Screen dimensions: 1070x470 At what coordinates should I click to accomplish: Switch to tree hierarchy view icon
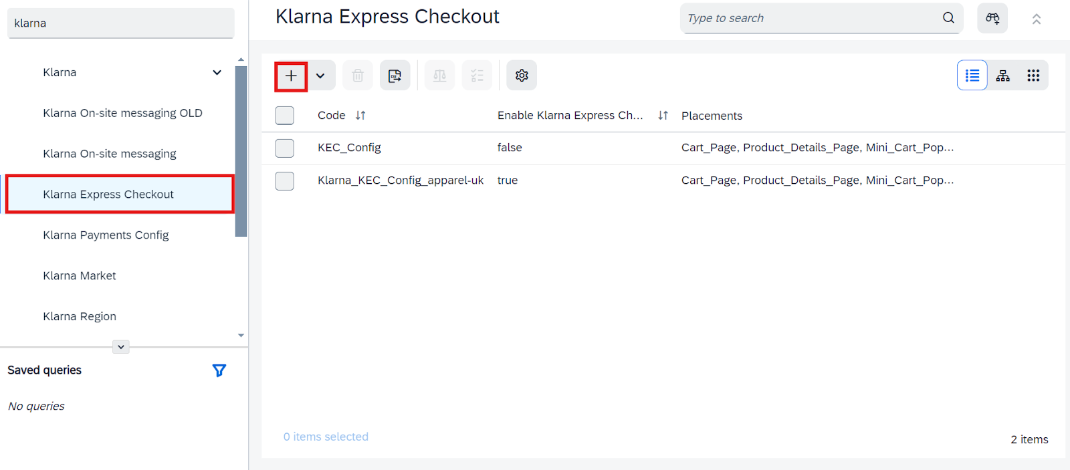pyautogui.click(x=1003, y=76)
